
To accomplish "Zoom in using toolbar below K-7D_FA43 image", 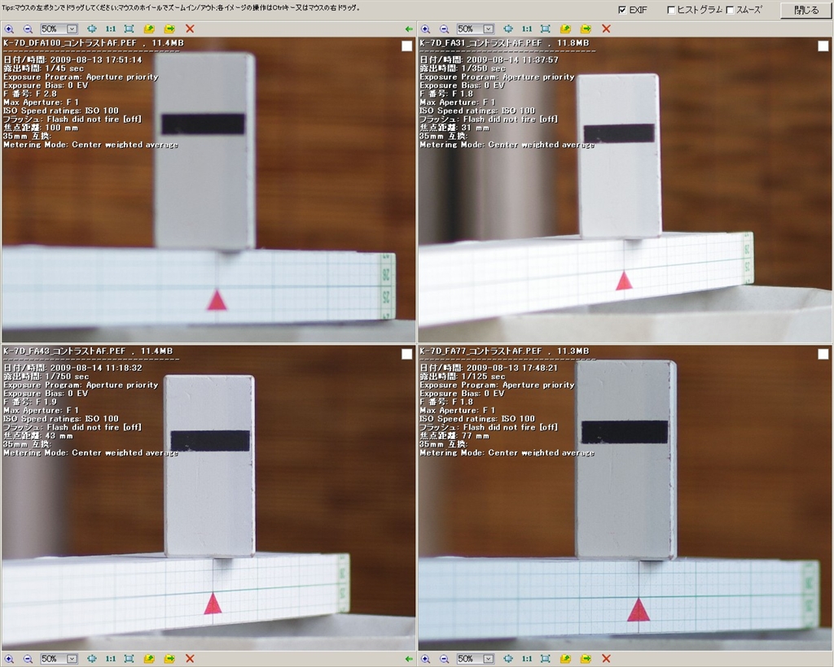I will (9, 659).
